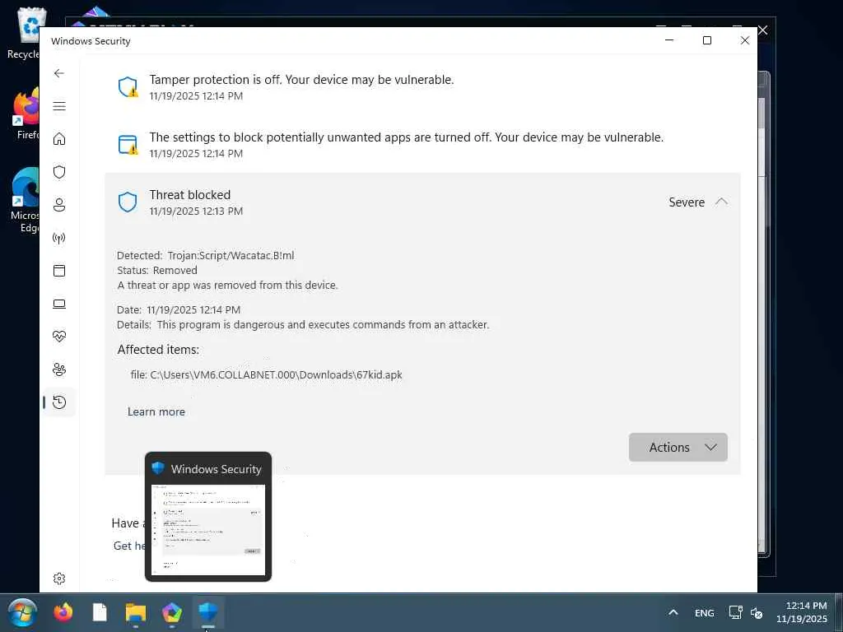
Task: Maximize the Windows Security window
Action: click(707, 40)
